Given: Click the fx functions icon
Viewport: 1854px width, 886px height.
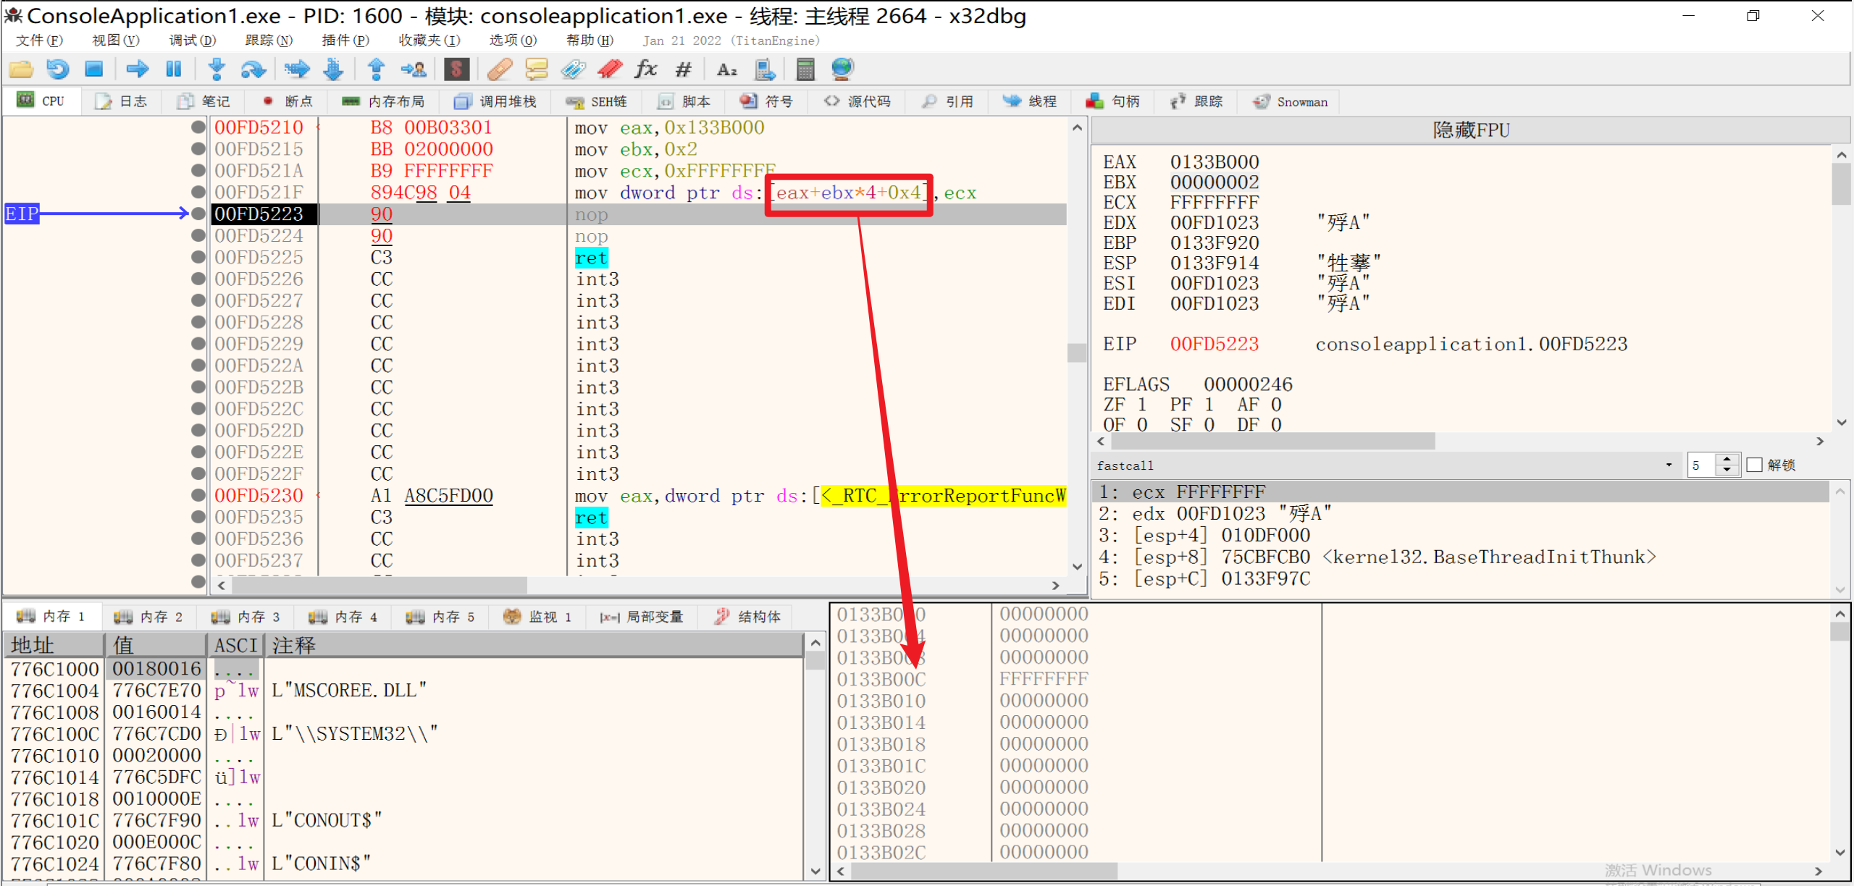Looking at the screenshot, I should point(645,69).
